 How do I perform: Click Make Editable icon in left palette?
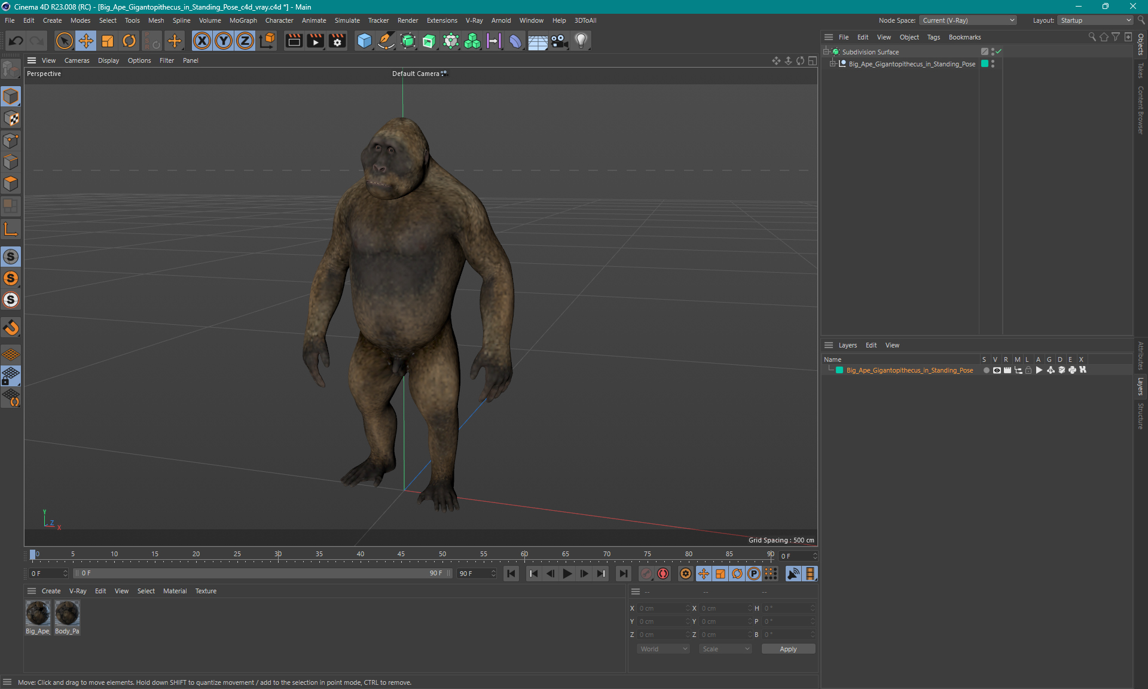[11, 70]
